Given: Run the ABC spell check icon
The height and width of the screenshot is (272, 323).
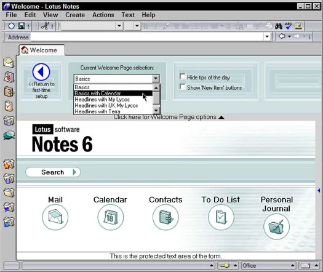Looking at the screenshot, I should click(x=289, y=26).
